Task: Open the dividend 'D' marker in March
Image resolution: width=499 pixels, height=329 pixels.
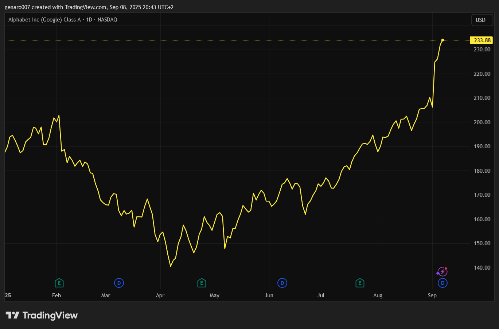Action: [119, 283]
